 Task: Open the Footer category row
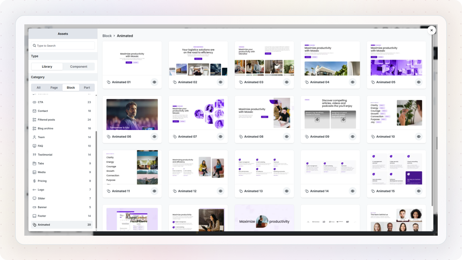(x=62, y=216)
